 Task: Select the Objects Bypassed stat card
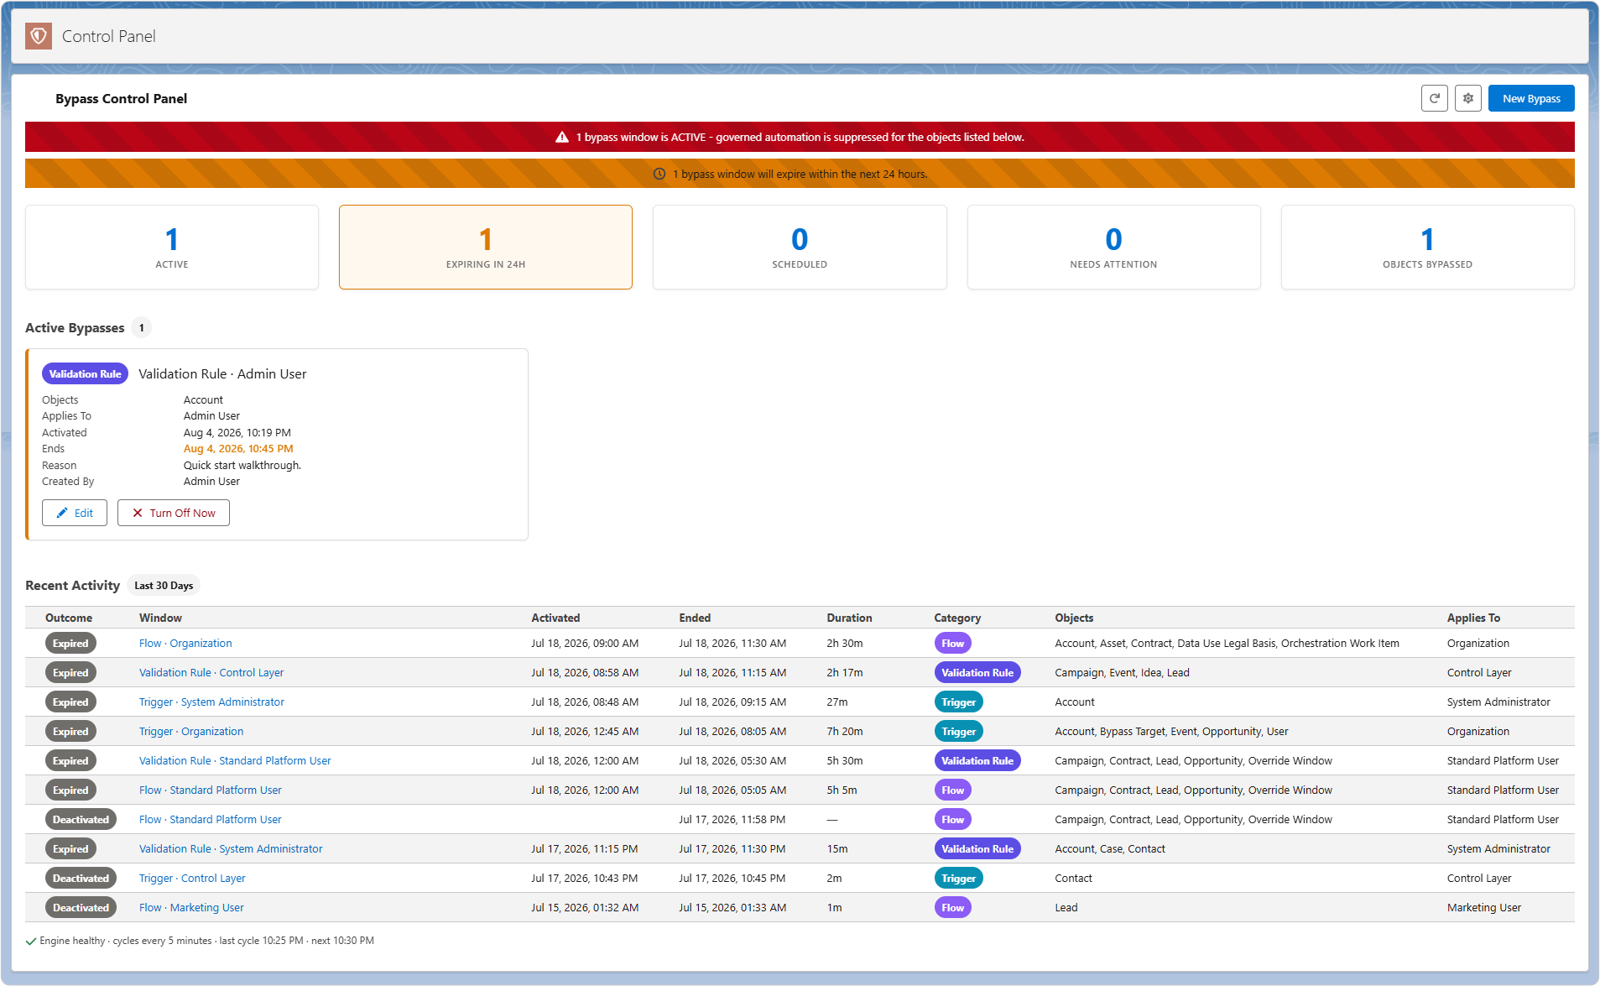click(1427, 248)
